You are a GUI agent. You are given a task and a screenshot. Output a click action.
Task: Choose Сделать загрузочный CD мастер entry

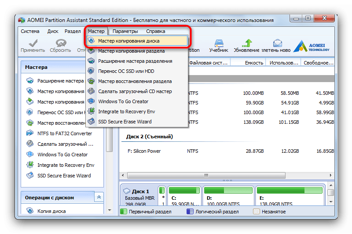coord(137,91)
